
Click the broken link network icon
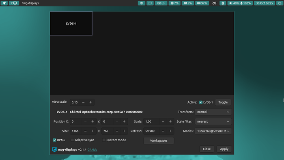click(214, 3)
